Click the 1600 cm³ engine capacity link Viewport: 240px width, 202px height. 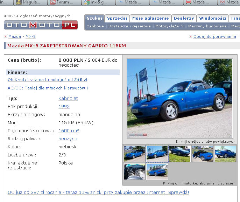coord(69,130)
